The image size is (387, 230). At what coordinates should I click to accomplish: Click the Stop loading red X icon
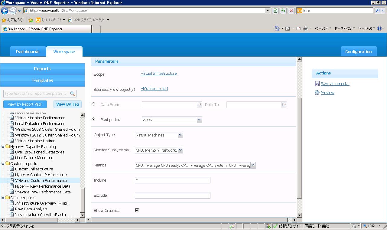pos(291,11)
